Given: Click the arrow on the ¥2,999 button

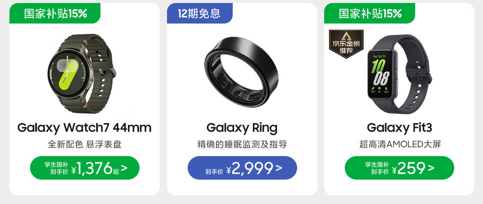Looking at the screenshot, I should point(279,168).
